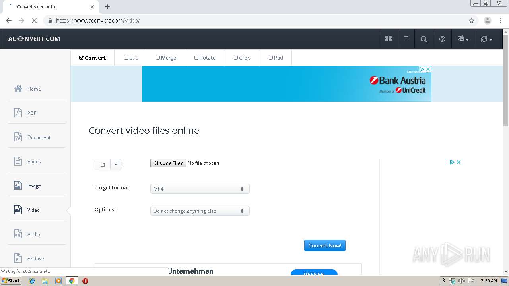Close the right sidebar ad

[x=458, y=162]
